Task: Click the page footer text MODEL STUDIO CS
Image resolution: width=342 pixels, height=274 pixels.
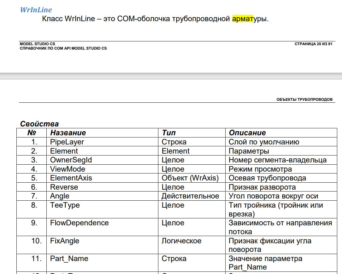Action: 37,44
